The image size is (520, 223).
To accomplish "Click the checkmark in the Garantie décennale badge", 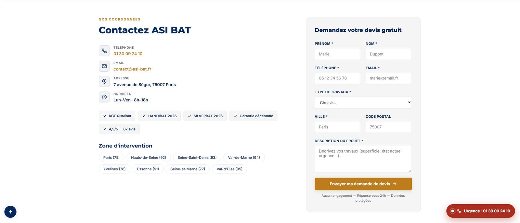I will [x=235, y=116].
